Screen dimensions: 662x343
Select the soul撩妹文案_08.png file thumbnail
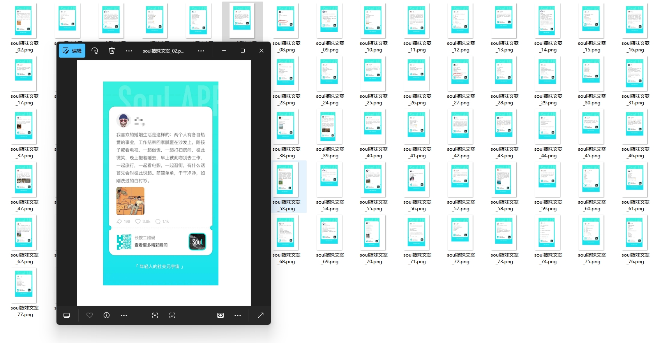click(x=286, y=21)
